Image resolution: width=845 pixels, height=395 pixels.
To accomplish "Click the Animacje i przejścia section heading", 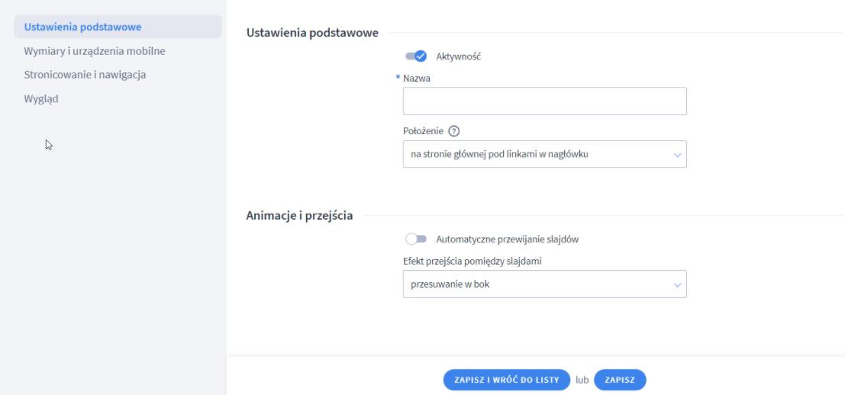I will point(300,216).
